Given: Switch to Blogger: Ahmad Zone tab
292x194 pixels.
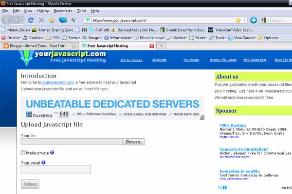Looking at the screenshot, I should [40, 46].
